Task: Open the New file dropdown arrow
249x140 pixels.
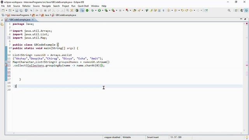Action: click(6, 10)
